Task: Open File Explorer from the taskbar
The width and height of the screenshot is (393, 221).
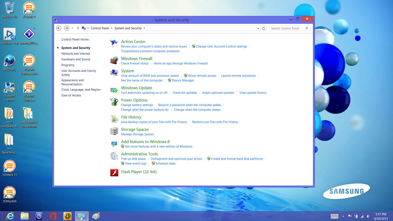Action: 25,216
